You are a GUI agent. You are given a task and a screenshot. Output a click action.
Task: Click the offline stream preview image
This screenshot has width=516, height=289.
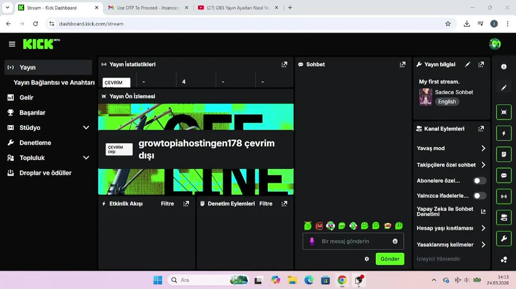click(x=196, y=149)
